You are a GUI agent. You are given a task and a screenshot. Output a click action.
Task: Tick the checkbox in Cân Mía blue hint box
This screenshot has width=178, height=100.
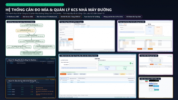pyautogui.click(x=62, y=68)
